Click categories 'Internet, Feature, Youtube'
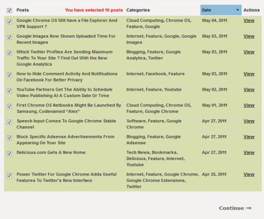This screenshot has width=264, height=219. pyautogui.click(x=154, y=89)
